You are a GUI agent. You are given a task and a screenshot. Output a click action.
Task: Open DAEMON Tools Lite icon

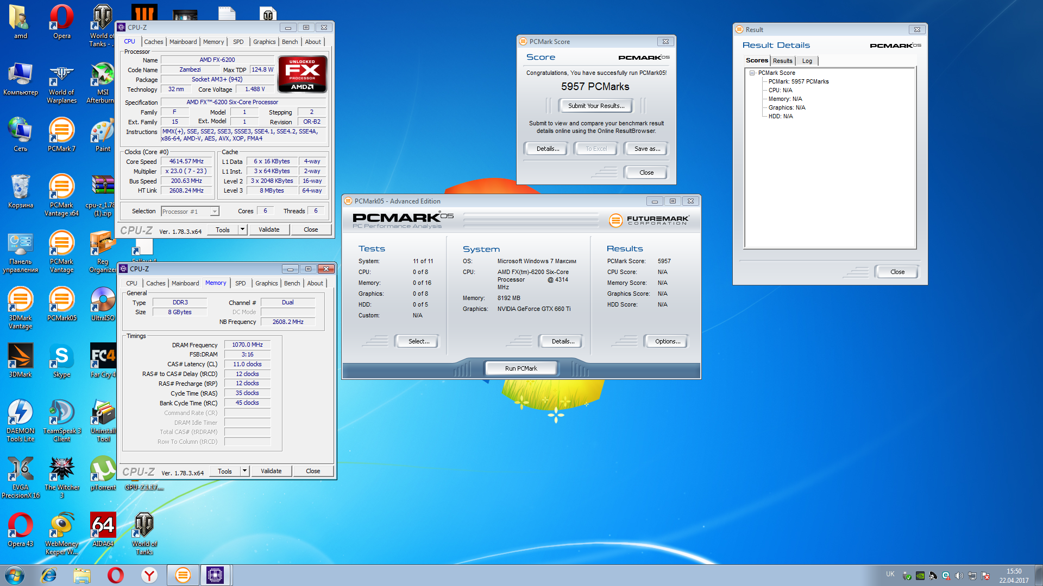21,421
